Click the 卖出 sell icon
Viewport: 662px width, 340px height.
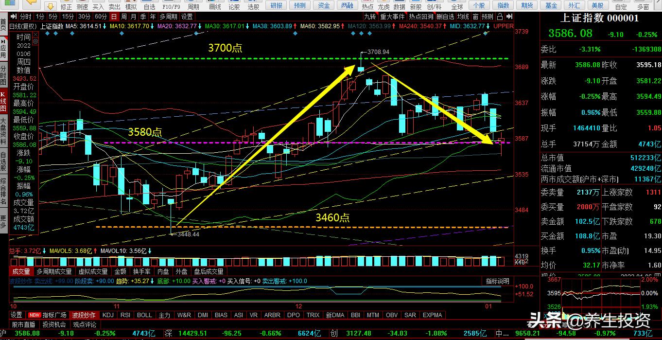coord(114,6)
